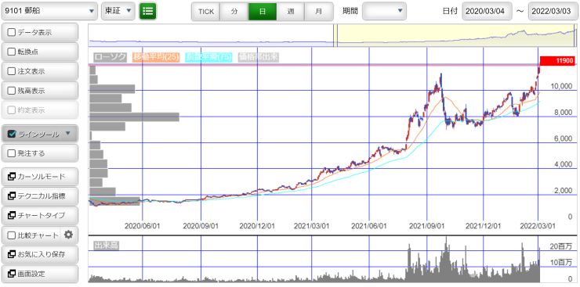Screen dimensions: 580x287
Task: Open 画面設定 popup window
Action: (40, 274)
